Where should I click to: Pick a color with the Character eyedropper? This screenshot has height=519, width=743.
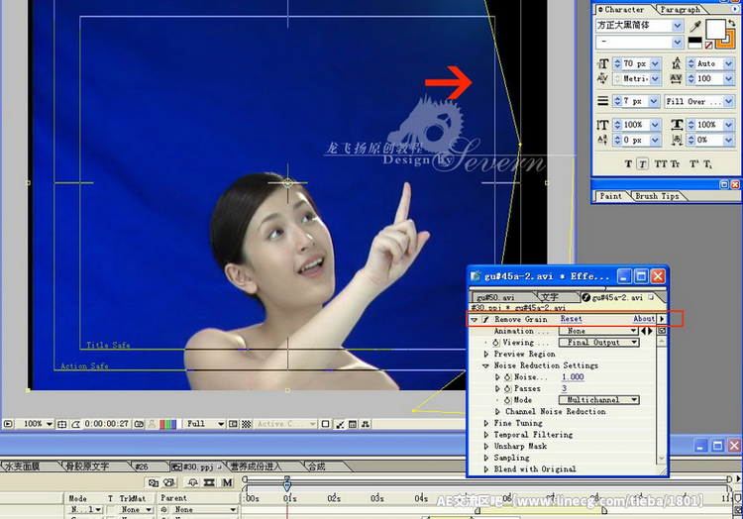click(x=695, y=26)
